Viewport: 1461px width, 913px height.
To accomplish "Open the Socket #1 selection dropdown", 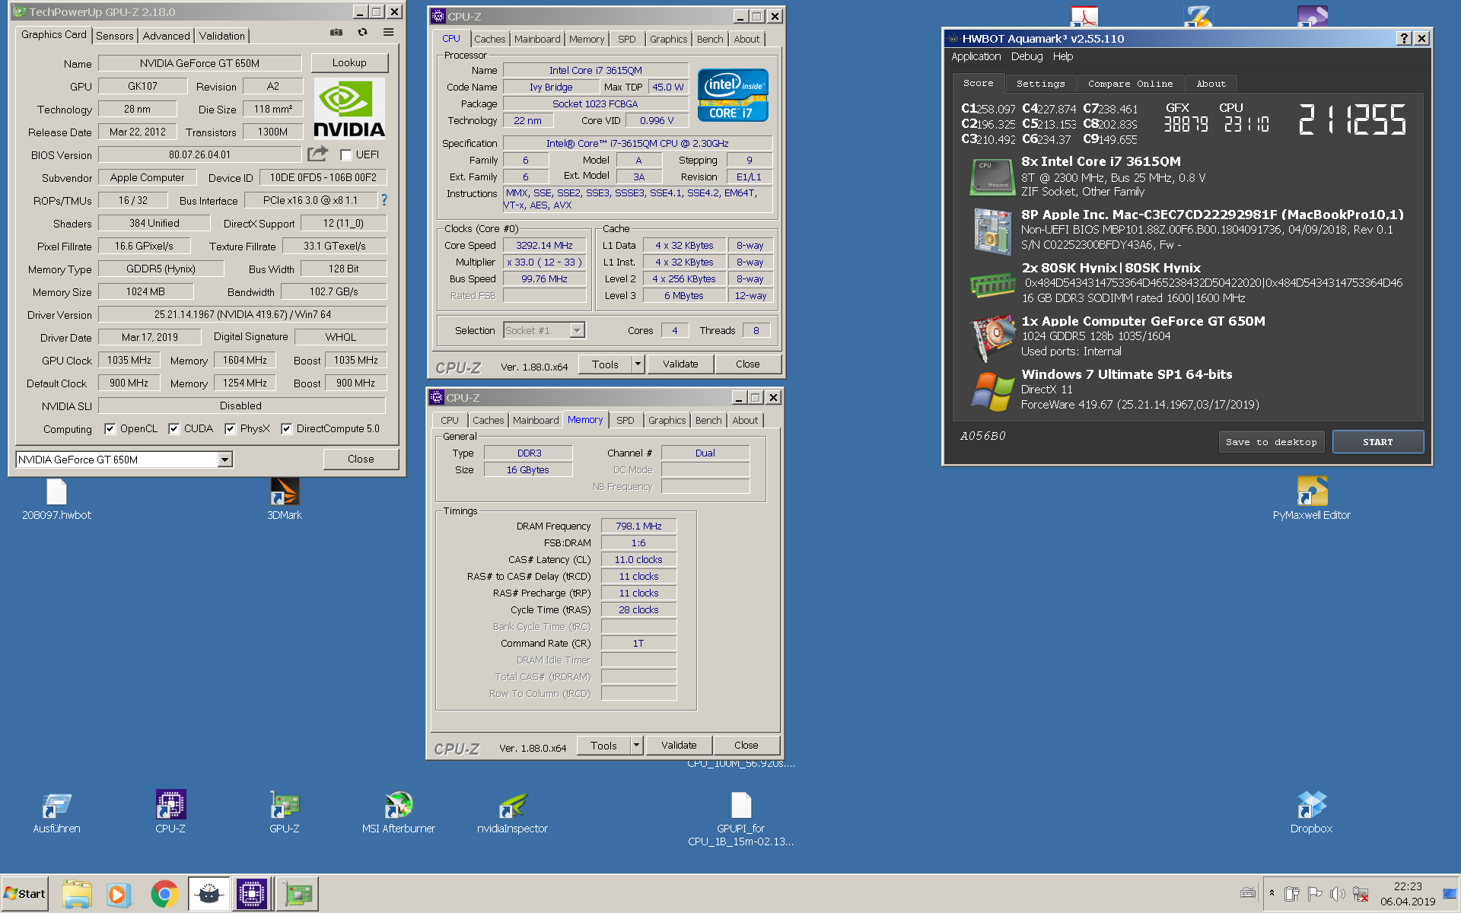I will (x=577, y=330).
